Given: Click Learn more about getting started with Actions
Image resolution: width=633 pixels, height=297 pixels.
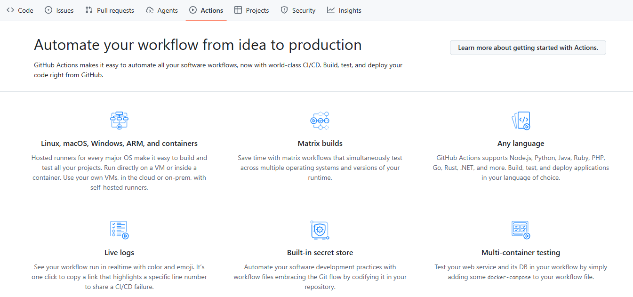Looking at the screenshot, I should click(528, 47).
